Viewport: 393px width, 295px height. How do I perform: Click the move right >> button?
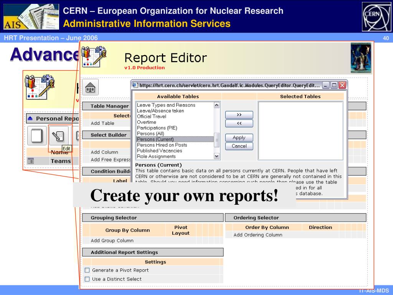tap(239, 115)
